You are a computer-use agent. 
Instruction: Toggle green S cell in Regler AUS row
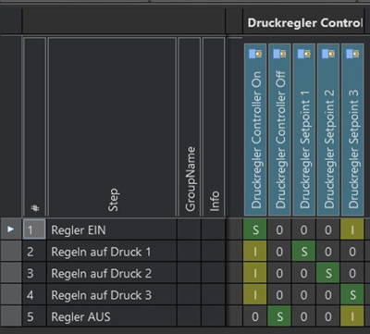click(279, 316)
